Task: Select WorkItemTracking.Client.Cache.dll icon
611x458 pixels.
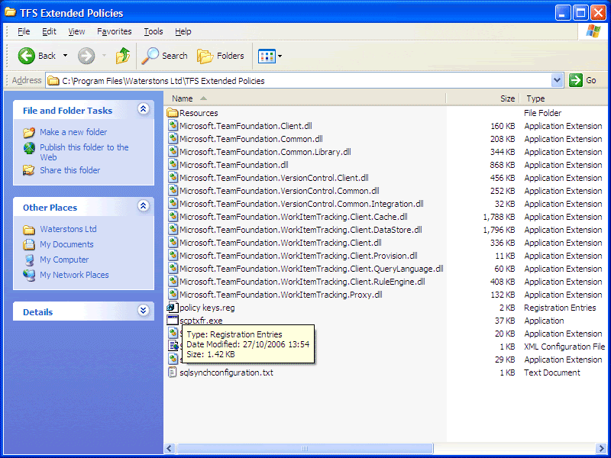Action: (173, 217)
